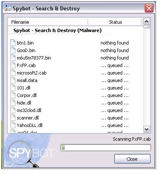Image resolution: width=161 pixels, height=174 pixels.
Task: Click the file icon beside microsoft2.cab
Action: [13, 73]
